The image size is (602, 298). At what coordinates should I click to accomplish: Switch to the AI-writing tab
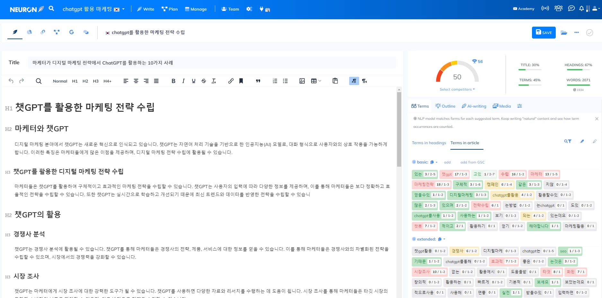(x=474, y=106)
